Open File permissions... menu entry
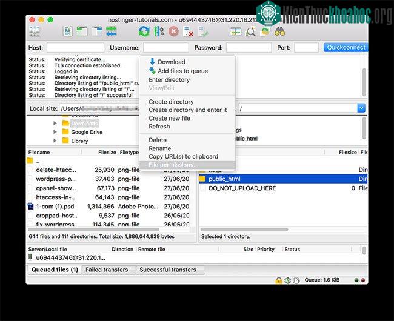The height and width of the screenshot is (321, 394). [187, 165]
